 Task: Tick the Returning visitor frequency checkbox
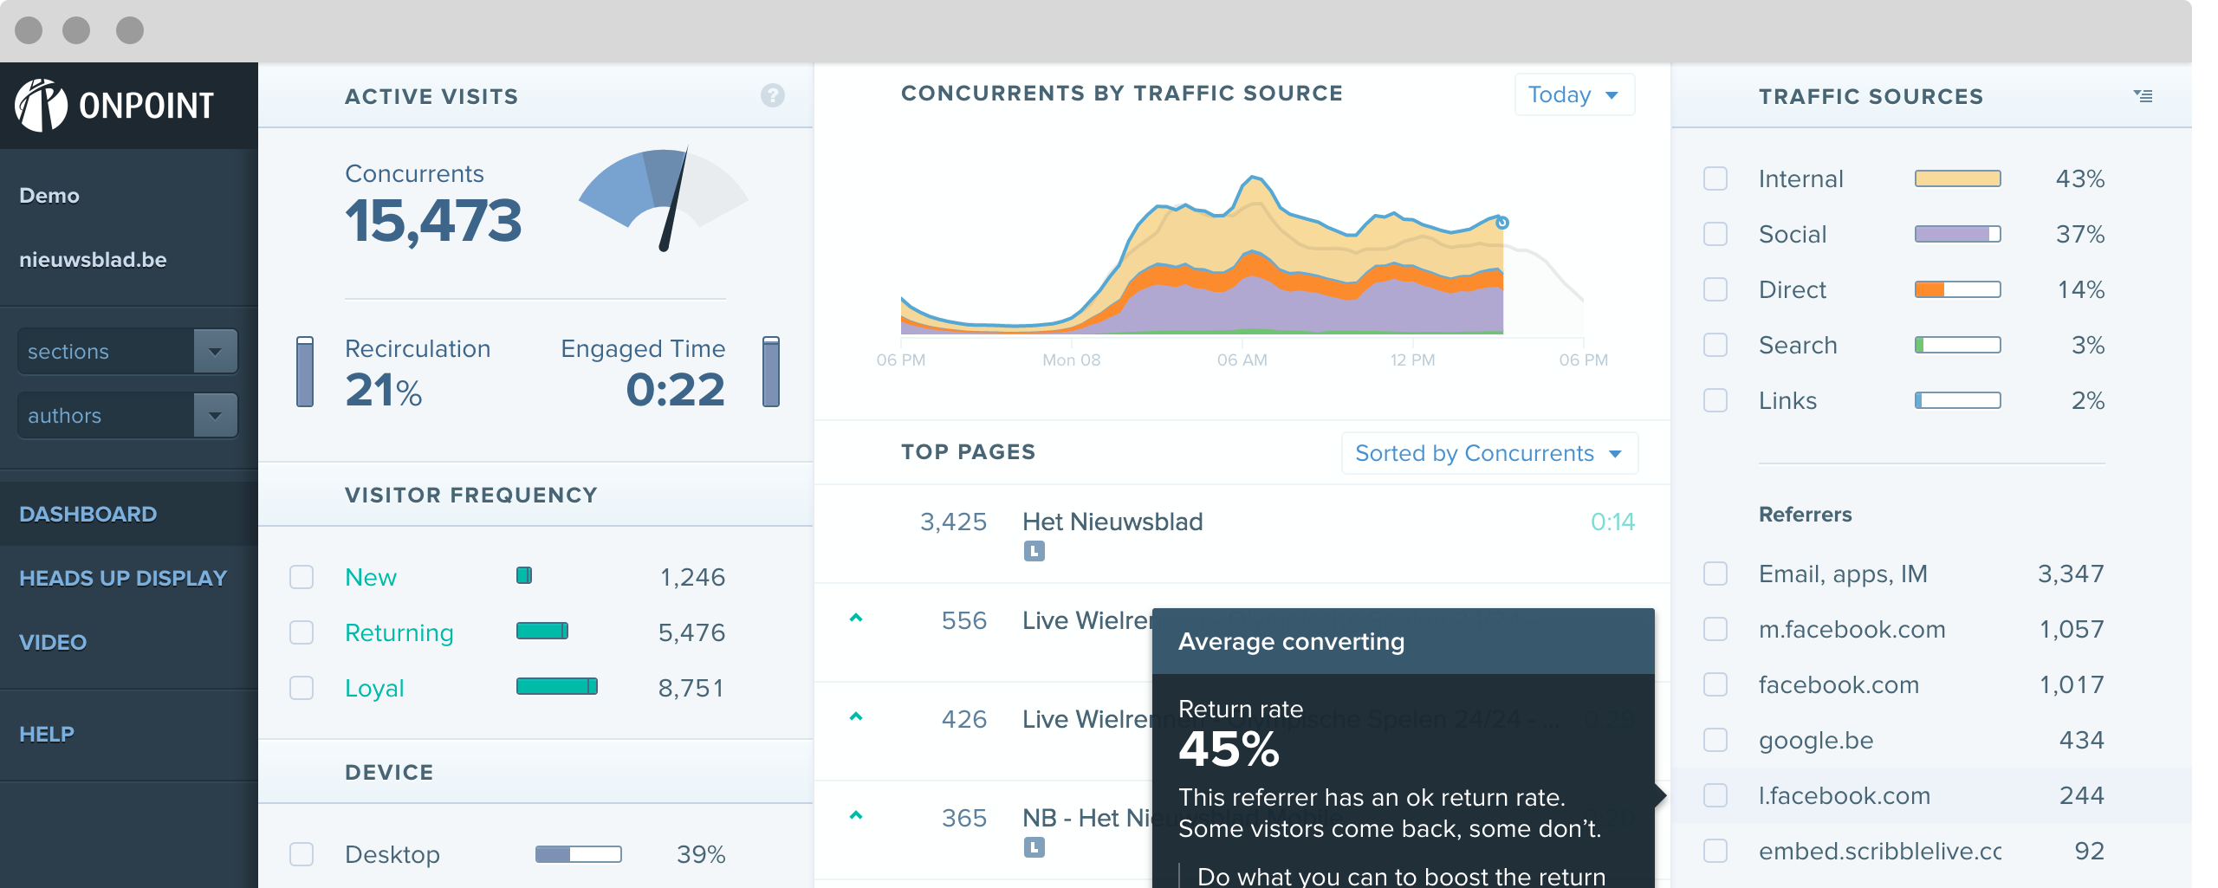pos(302,632)
